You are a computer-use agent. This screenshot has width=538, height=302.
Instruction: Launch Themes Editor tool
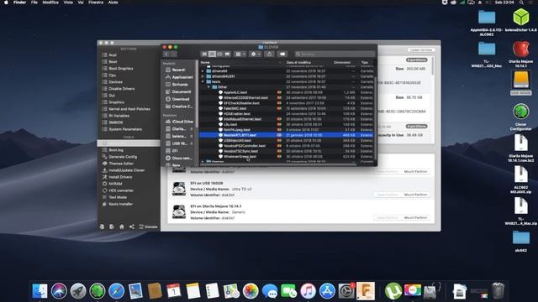[x=121, y=164]
